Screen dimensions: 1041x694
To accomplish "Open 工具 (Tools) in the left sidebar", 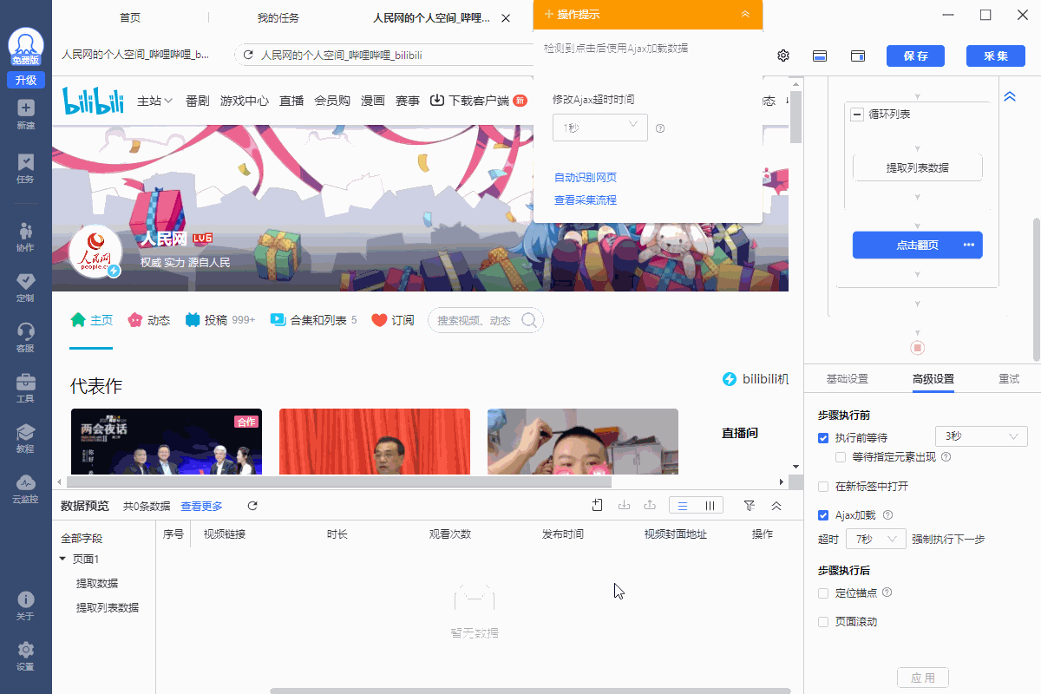I will click(x=26, y=388).
